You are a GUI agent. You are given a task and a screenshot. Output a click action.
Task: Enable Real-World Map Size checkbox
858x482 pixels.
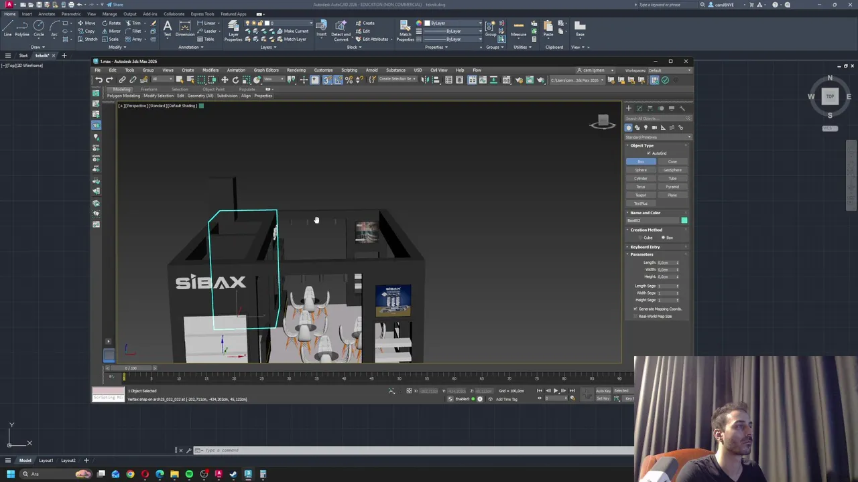click(x=635, y=317)
